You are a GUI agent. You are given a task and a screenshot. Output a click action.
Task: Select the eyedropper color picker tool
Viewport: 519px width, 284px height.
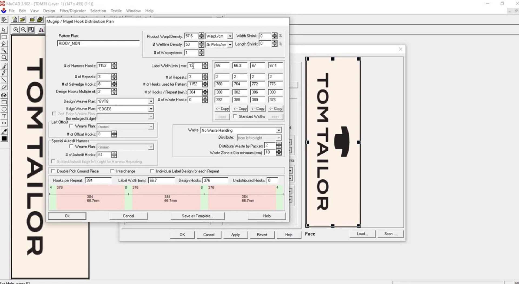[4, 132]
